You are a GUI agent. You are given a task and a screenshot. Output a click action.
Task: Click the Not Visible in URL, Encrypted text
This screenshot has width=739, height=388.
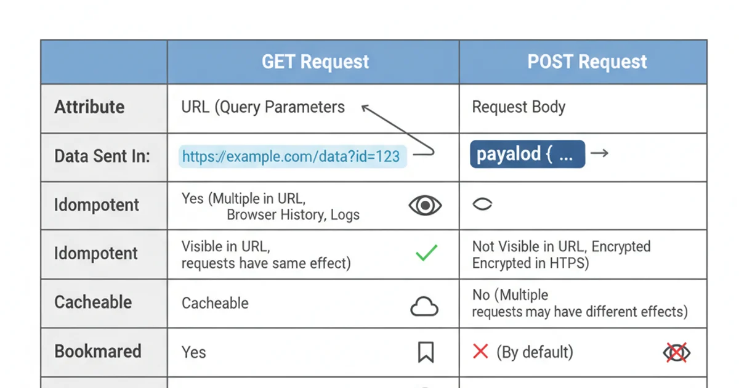coord(561,247)
